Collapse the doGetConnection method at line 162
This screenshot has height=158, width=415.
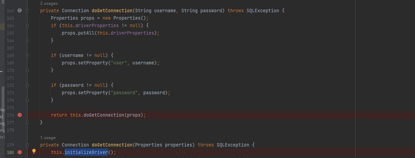point(28,11)
